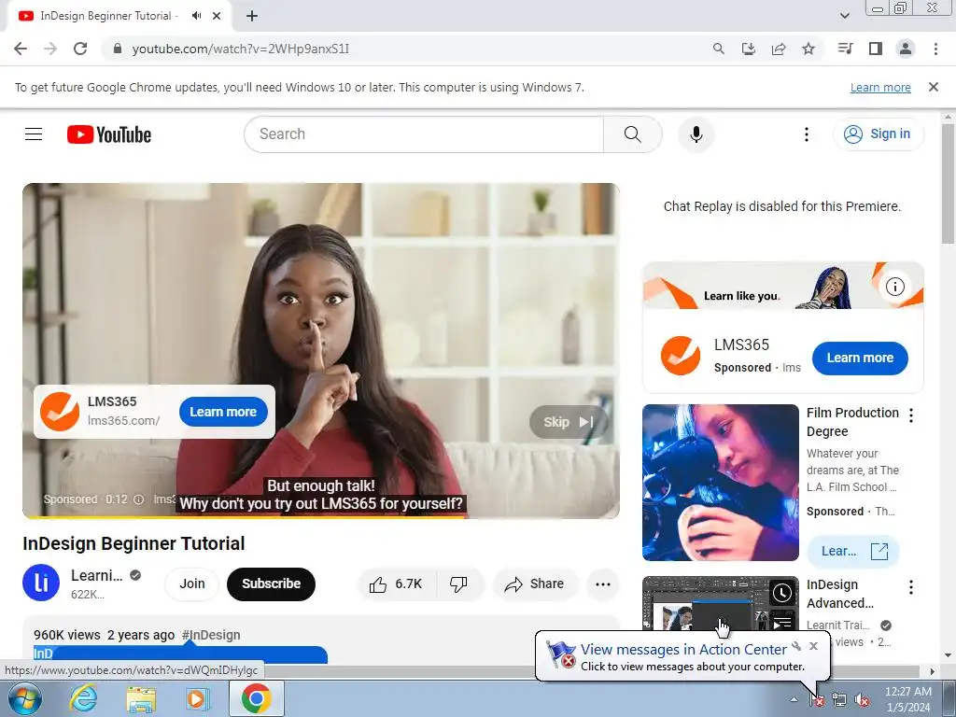Go back using browser back arrow
The width and height of the screenshot is (956, 717).
(21, 49)
